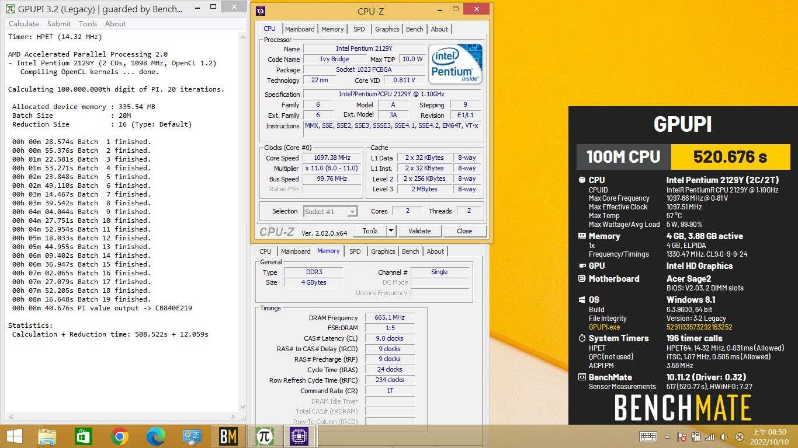This screenshot has width=798, height=448.
Task: Click the Multiplier x 11.0 field
Action: [332, 169]
